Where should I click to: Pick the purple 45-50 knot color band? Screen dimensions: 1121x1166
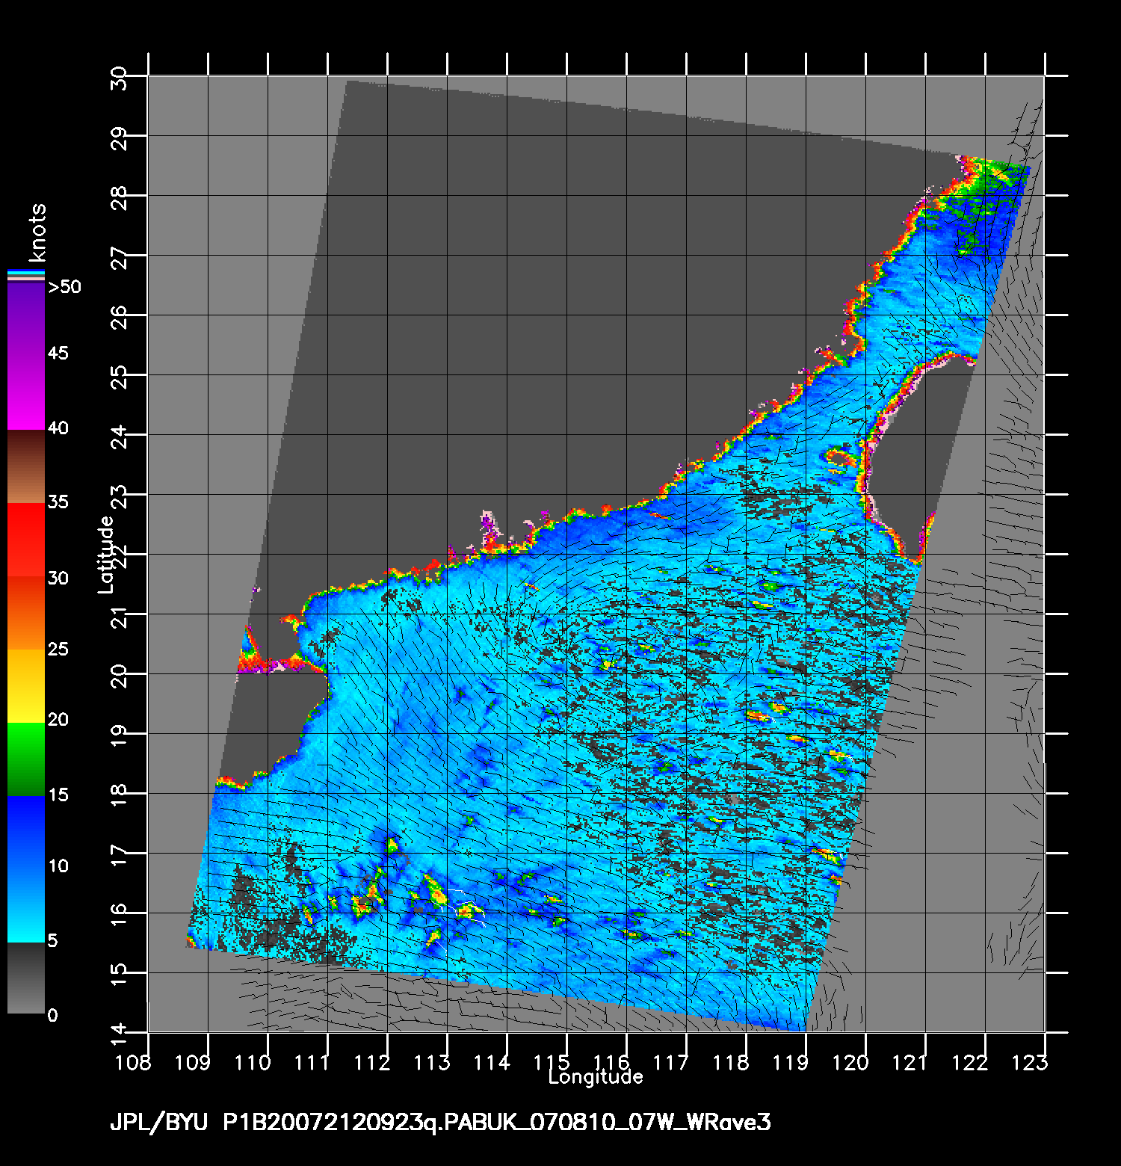26,321
